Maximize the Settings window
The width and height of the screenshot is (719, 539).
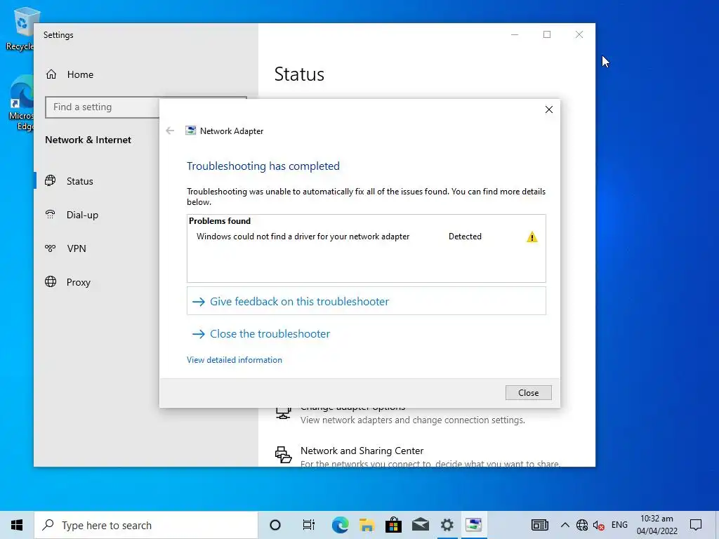point(546,34)
